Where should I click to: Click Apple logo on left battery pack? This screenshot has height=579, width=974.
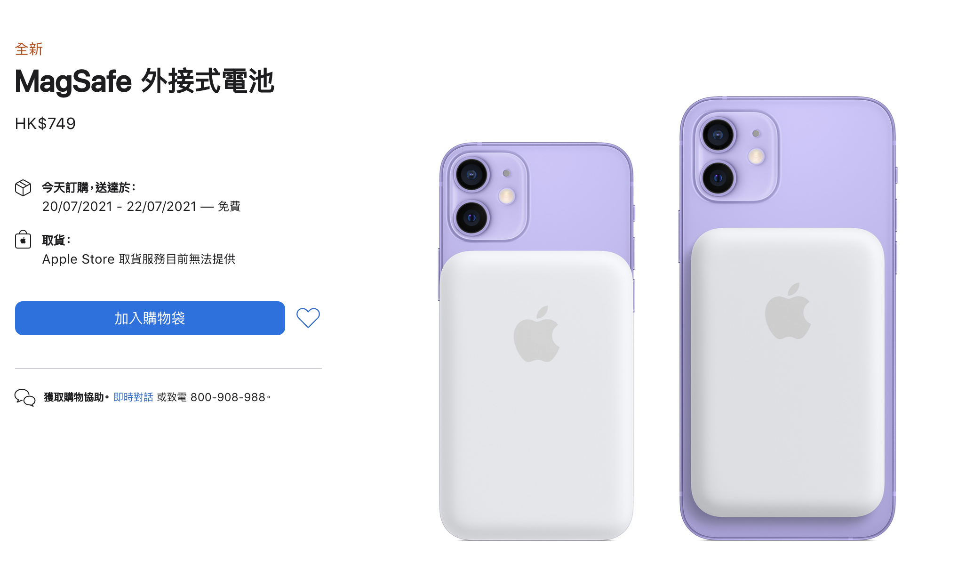[x=536, y=334]
